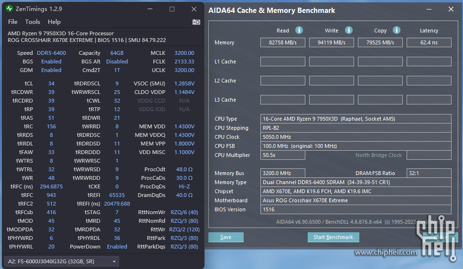Click the BGS Alt Disabled value
This screenshot has width=463, height=269.
[117, 62]
